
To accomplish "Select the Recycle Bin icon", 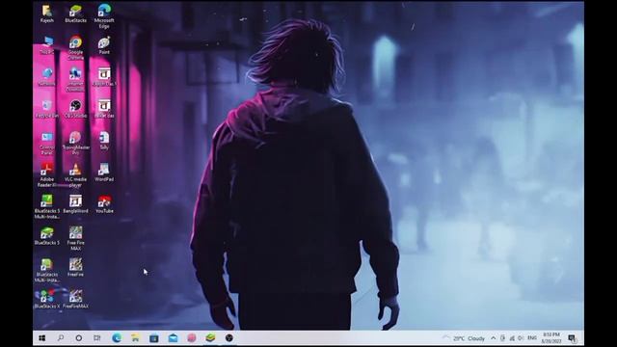I will (47, 109).
